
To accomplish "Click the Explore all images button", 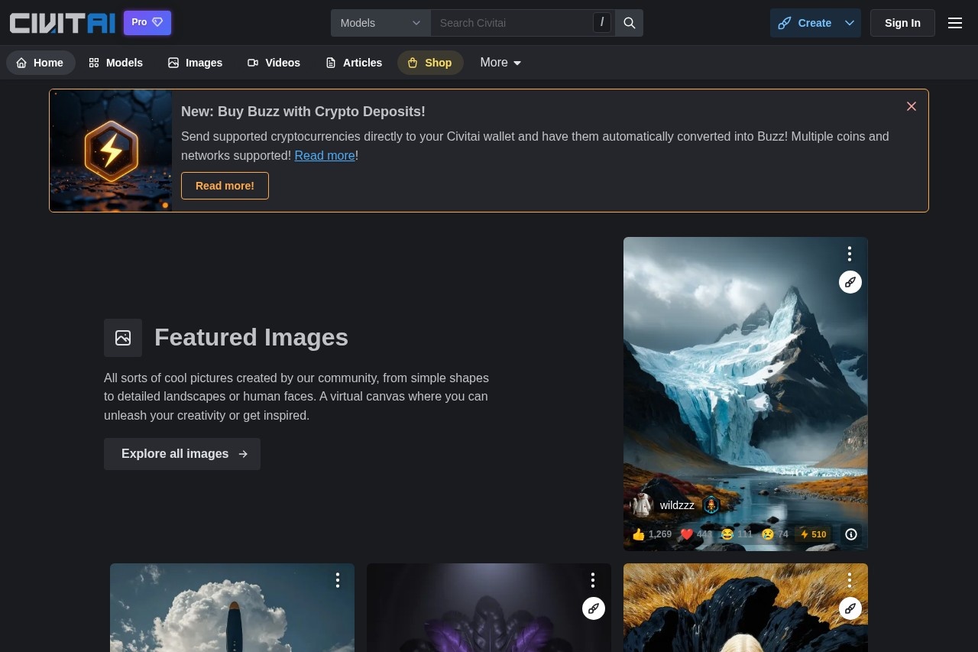I will tap(182, 454).
